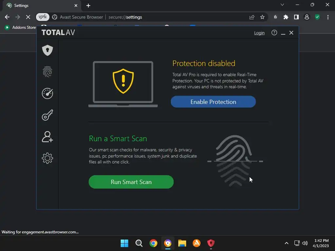Open the volume tray icon
Screen dimensions: 335x251
pyautogui.click(x=305, y=243)
